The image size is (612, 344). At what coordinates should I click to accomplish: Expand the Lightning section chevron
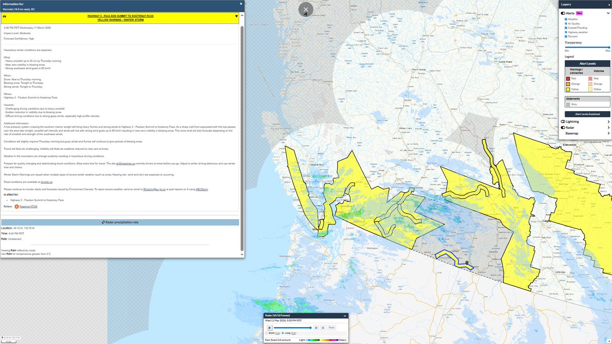[x=608, y=122]
